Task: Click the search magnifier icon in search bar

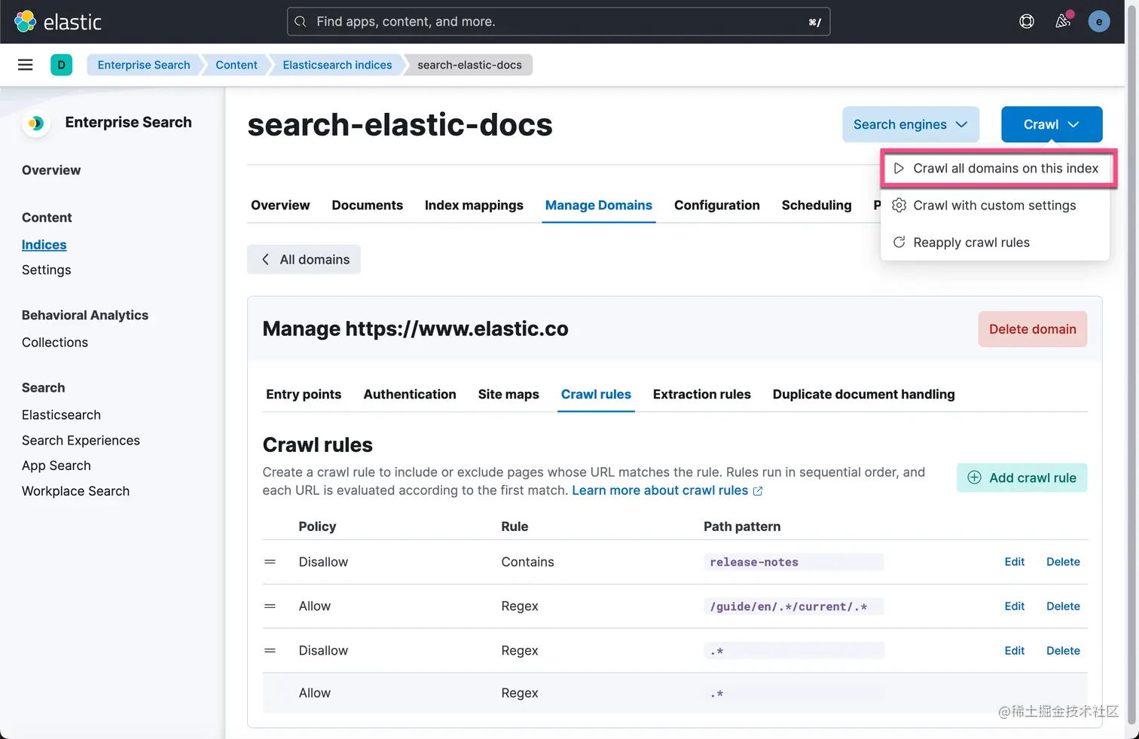Action: point(301,22)
